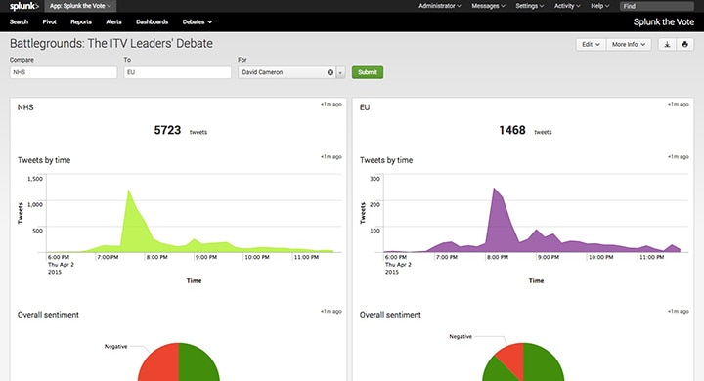Click the print dashboard icon
Screen dimensions: 704x381
click(684, 44)
